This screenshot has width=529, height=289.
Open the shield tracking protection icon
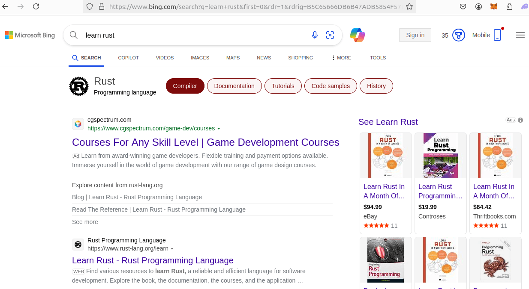point(90,6)
